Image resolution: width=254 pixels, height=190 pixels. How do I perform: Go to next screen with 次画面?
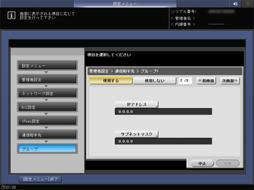coord(230,81)
